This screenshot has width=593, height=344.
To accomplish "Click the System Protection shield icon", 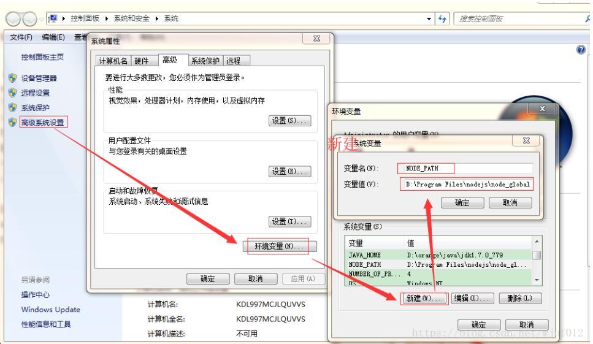I will 12,108.
